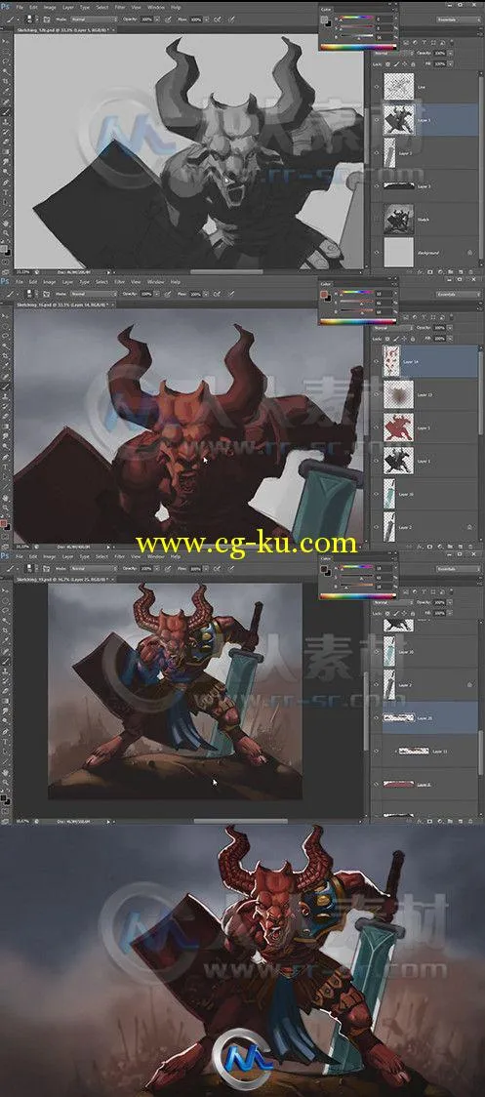Select Healing Brush tool in Sketching_19.psd window

tap(6, 651)
